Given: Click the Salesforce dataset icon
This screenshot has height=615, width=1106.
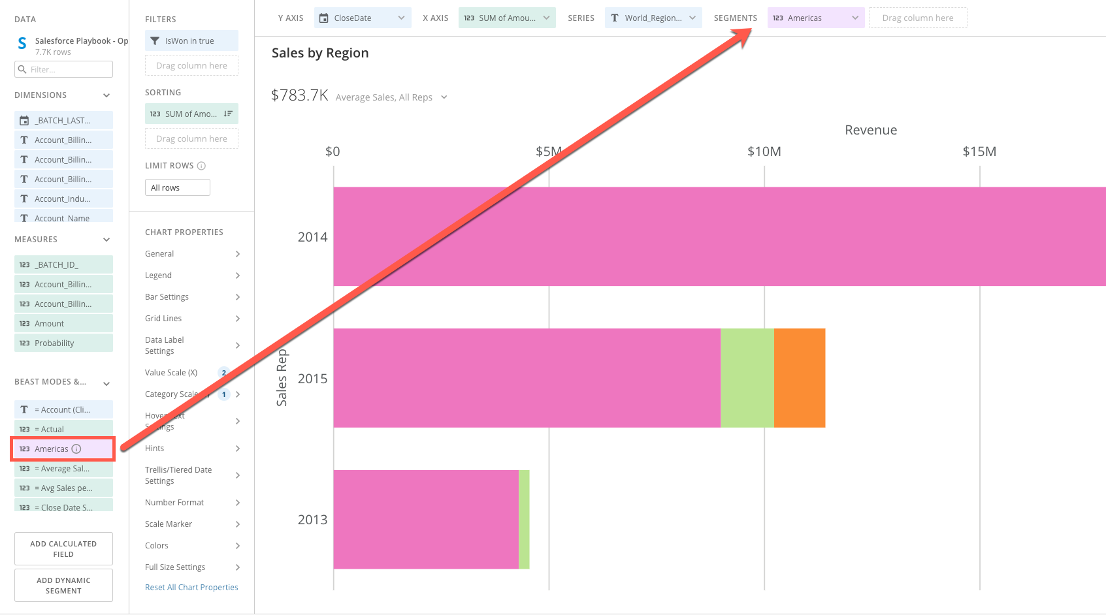Looking at the screenshot, I should point(22,43).
